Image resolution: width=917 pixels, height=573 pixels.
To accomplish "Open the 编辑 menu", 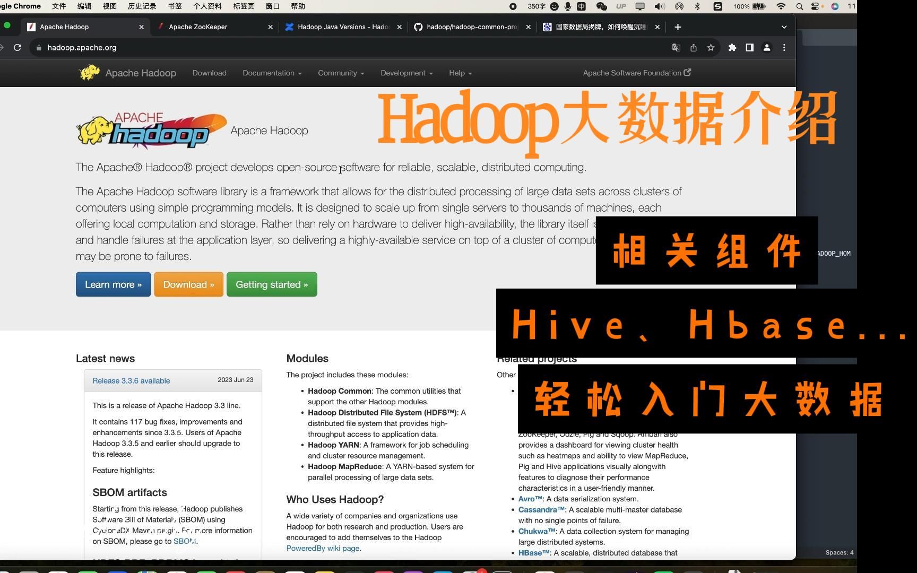I will pos(84,6).
